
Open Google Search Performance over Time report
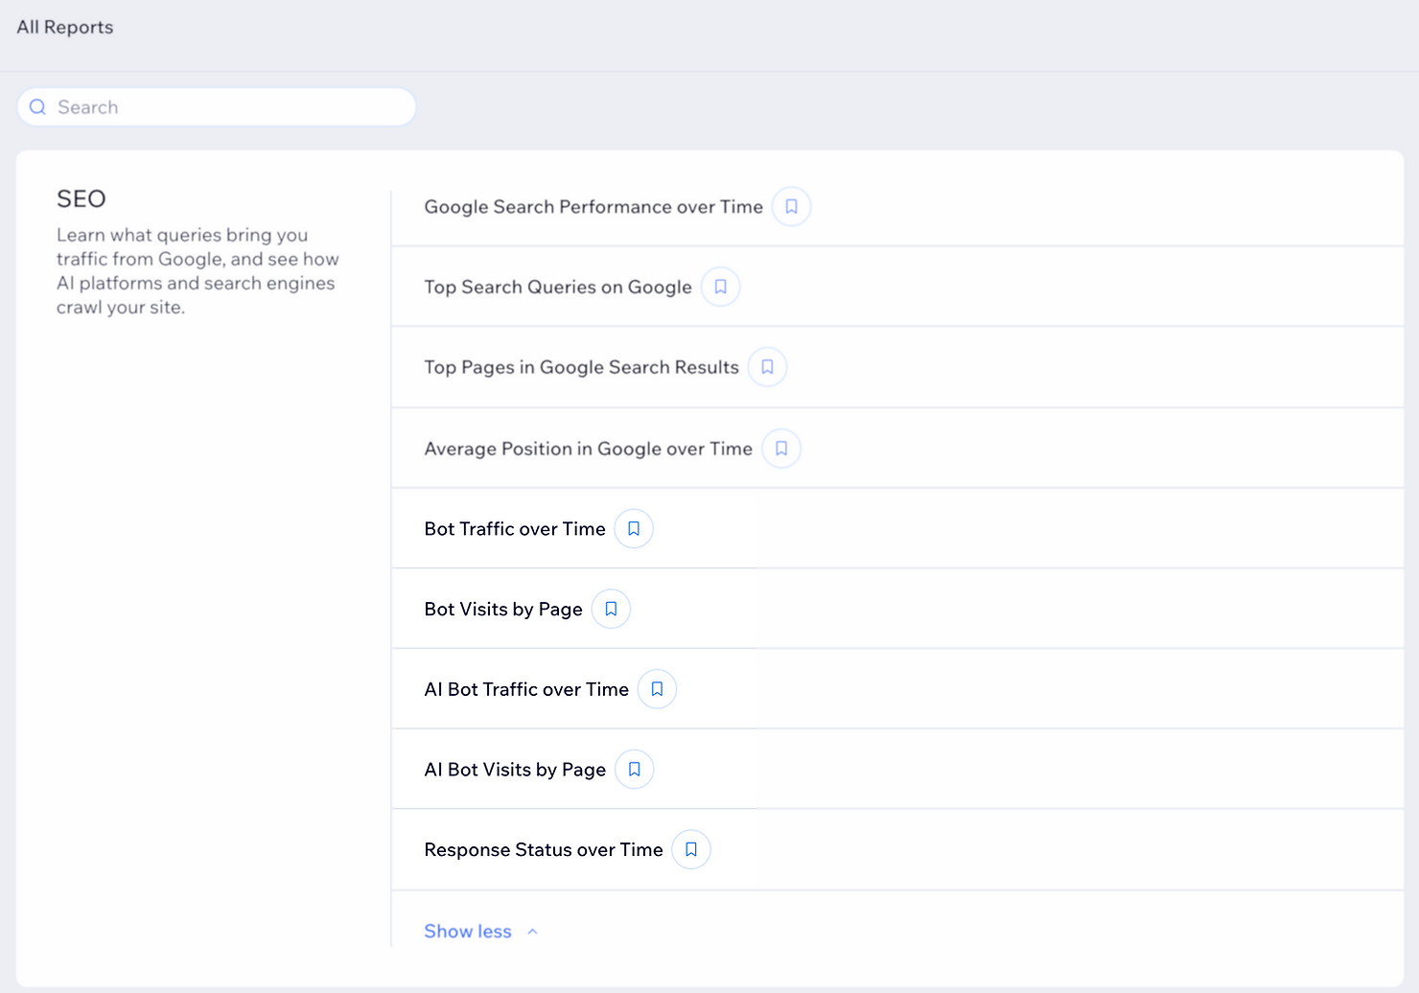(593, 207)
